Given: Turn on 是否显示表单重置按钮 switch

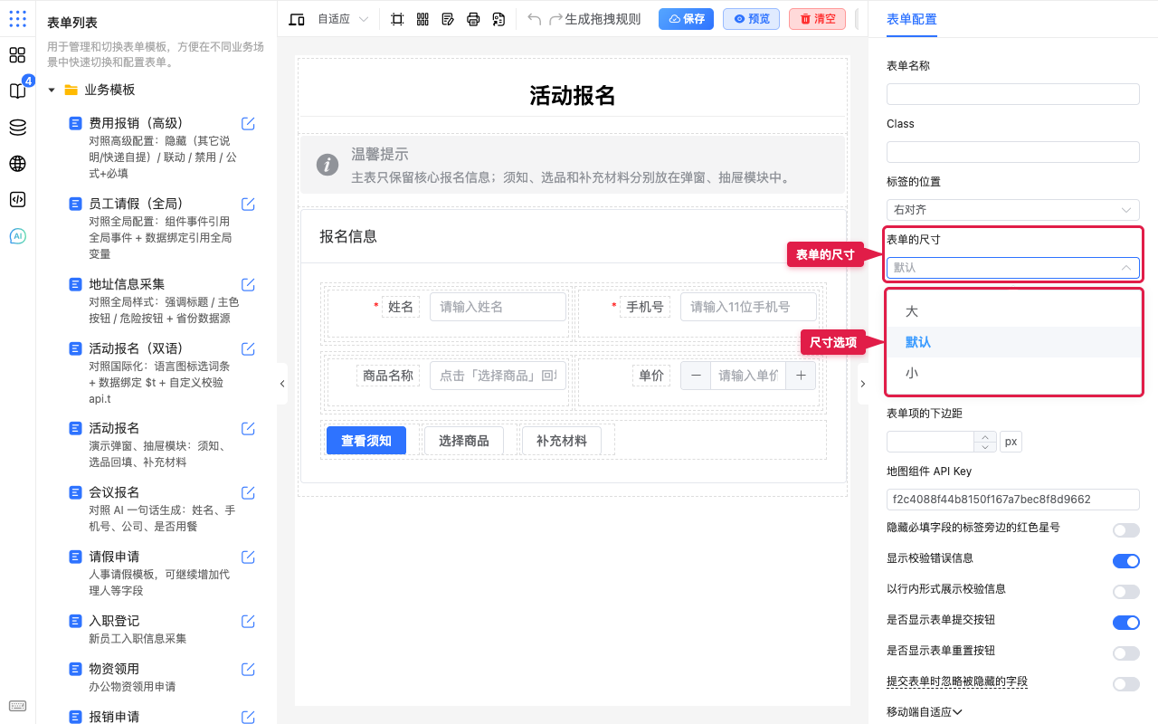Looking at the screenshot, I should tap(1125, 653).
